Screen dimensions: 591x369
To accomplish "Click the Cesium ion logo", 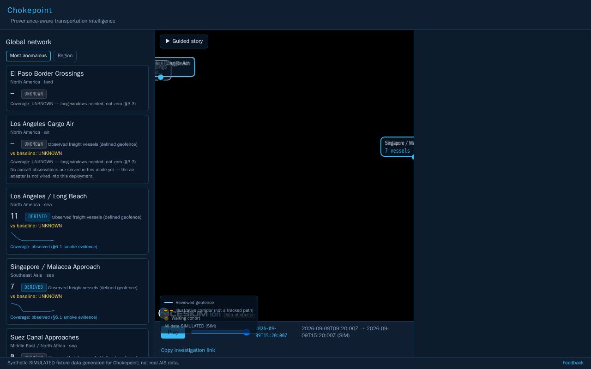I will [190, 314].
